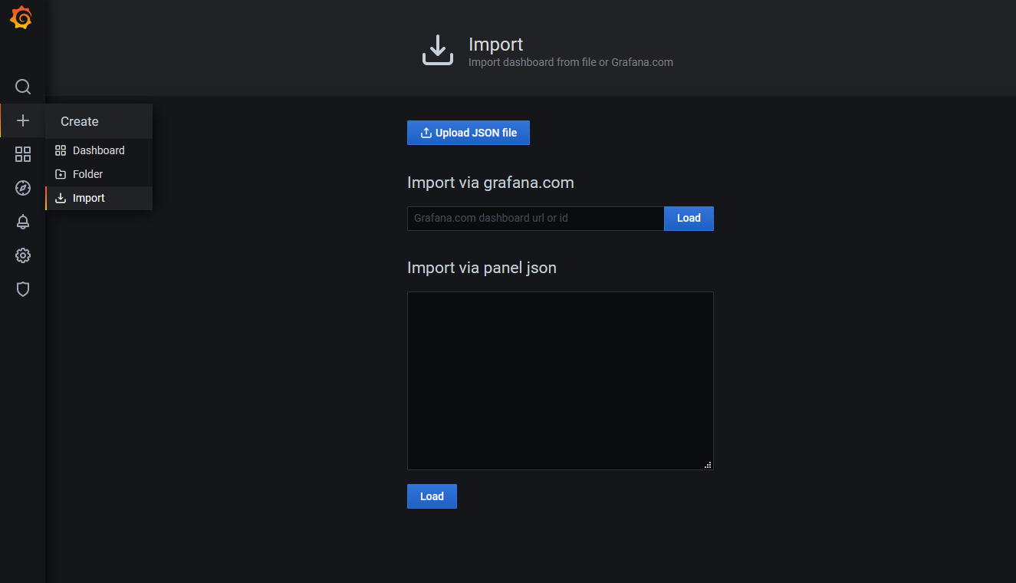The width and height of the screenshot is (1016, 583).
Task: Click the Import page title heading
Action: 495,44
